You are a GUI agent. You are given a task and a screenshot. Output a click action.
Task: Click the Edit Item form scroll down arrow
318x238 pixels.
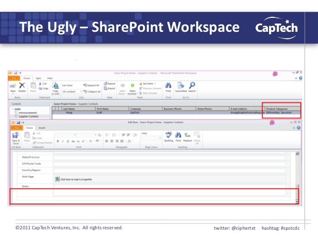pyautogui.click(x=297, y=201)
